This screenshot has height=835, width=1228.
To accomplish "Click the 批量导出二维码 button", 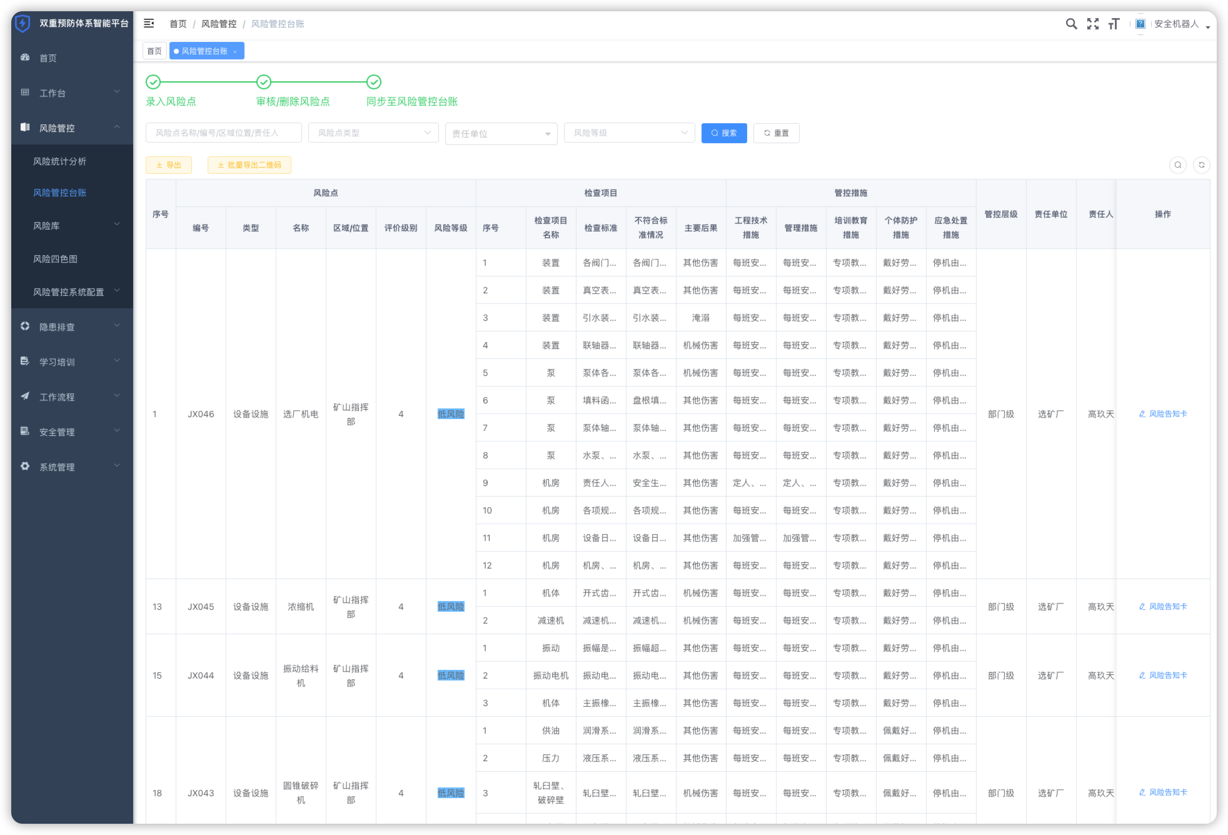I will pos(249,165).
